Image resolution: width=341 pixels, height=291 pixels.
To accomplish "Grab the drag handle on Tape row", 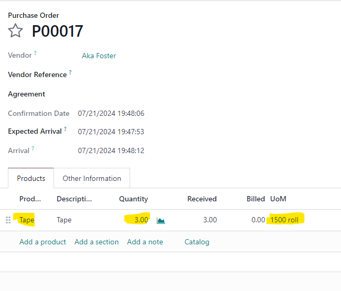I will pos(8,220).
